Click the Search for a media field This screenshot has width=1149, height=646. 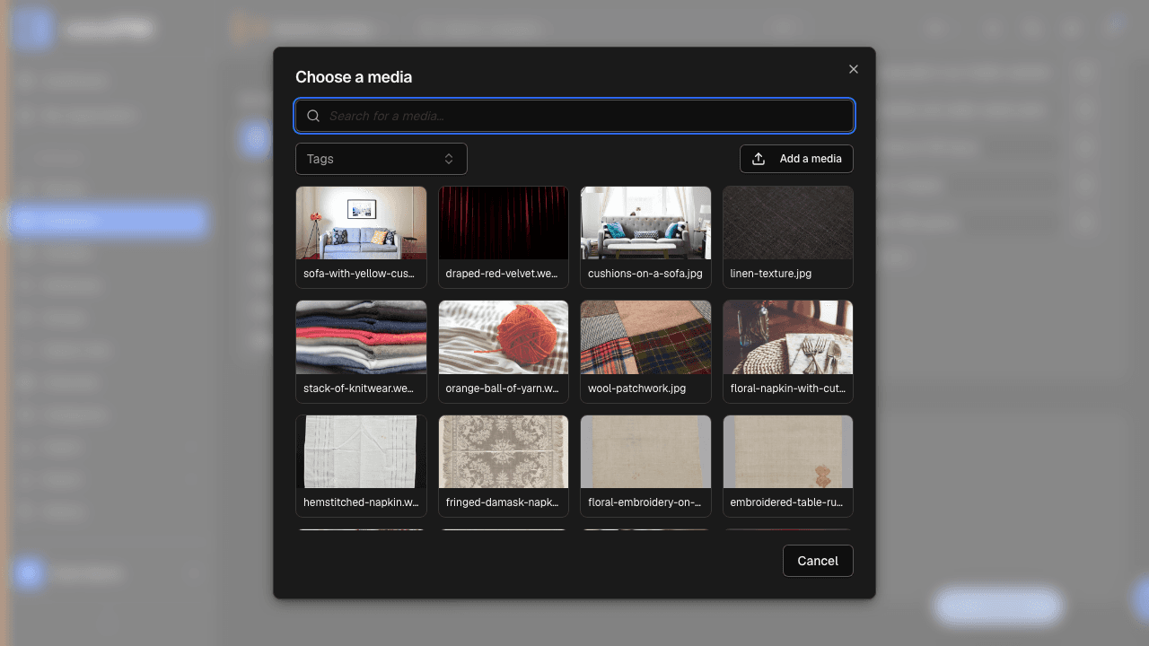[x=574, y=116]
